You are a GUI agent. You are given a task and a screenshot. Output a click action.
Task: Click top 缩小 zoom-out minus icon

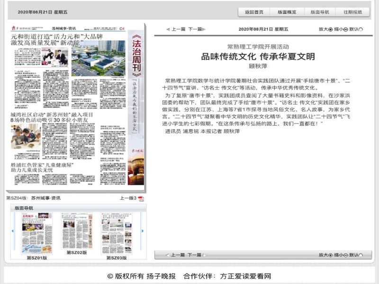(346, 29)
